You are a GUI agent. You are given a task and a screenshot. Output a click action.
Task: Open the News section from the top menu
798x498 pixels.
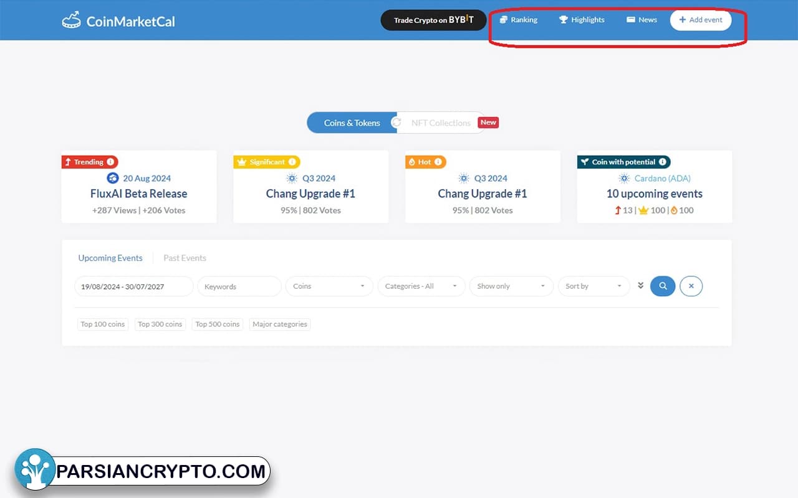(x=641, y=19)
